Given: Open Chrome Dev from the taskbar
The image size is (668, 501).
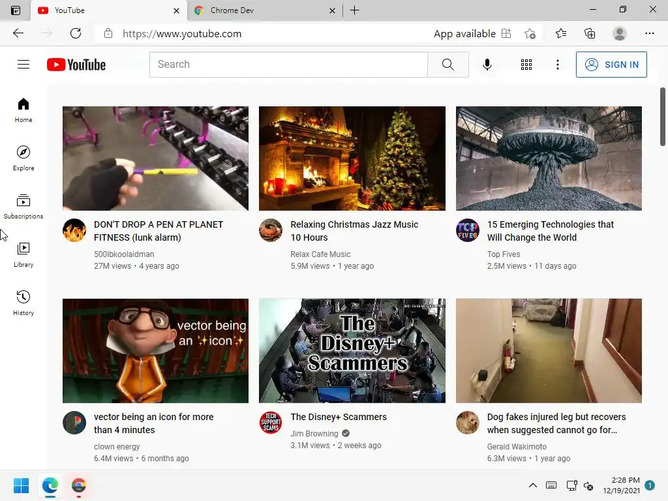Looking at the screenshot, I should pos(79,485).
